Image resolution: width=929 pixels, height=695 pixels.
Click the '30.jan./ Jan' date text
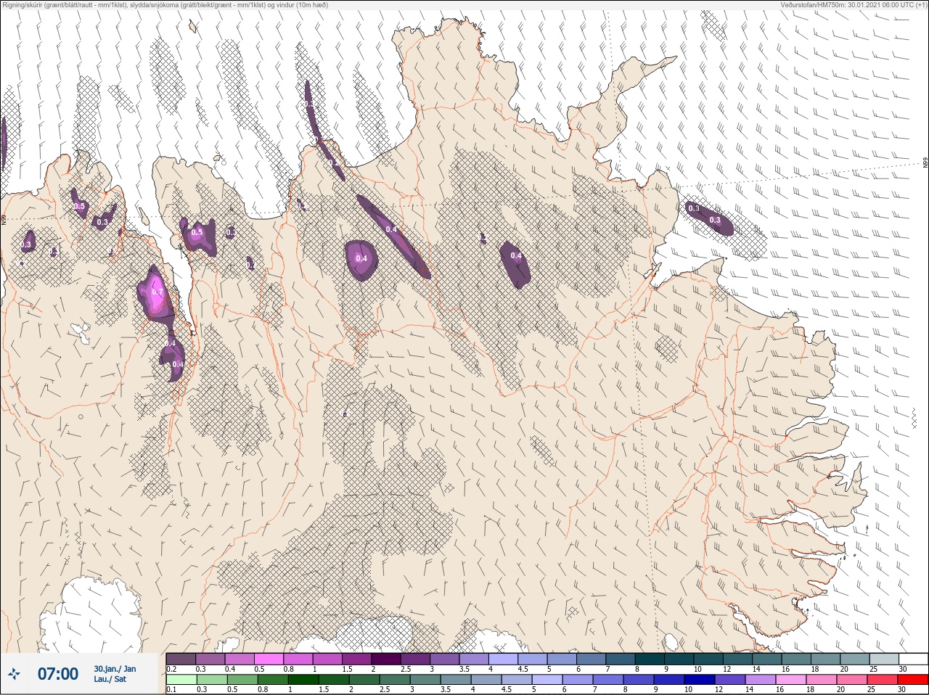115,669
